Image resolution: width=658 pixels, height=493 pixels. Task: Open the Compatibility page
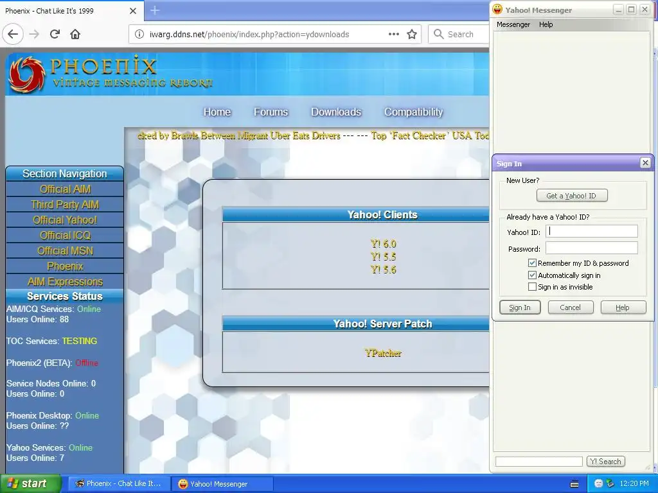coord(413,112)
